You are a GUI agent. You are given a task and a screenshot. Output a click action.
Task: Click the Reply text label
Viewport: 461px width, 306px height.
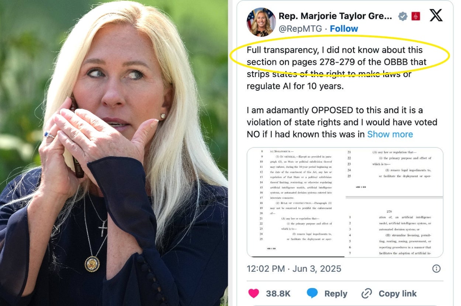coord(336,293)
